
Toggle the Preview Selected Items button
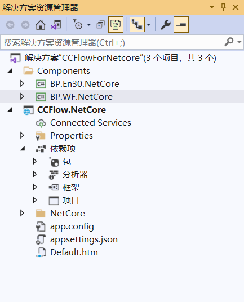pyautogui.click(x=181, y=25)
